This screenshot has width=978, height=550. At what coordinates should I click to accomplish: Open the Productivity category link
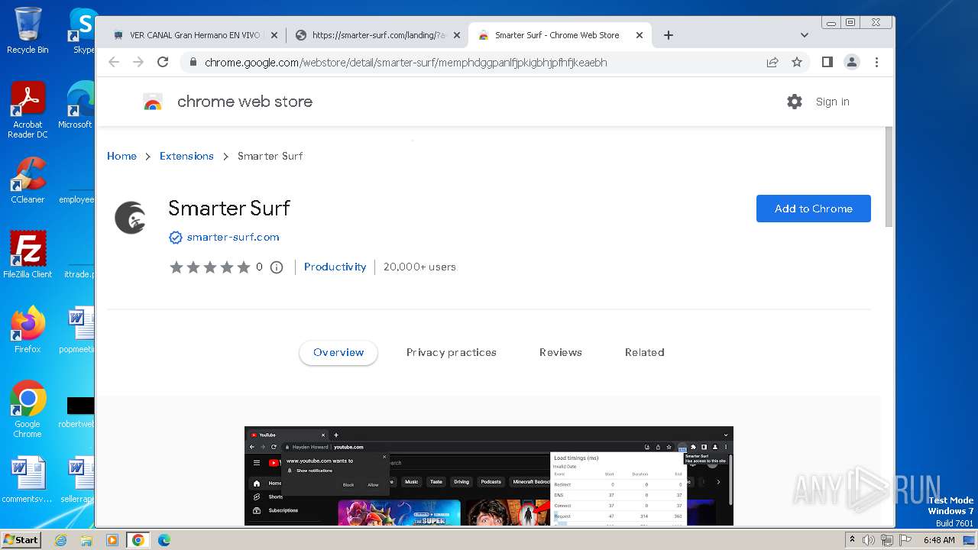[x=335, y=267]
